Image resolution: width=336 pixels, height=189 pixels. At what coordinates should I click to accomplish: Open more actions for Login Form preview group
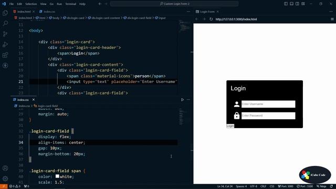(x=331, y=12)
